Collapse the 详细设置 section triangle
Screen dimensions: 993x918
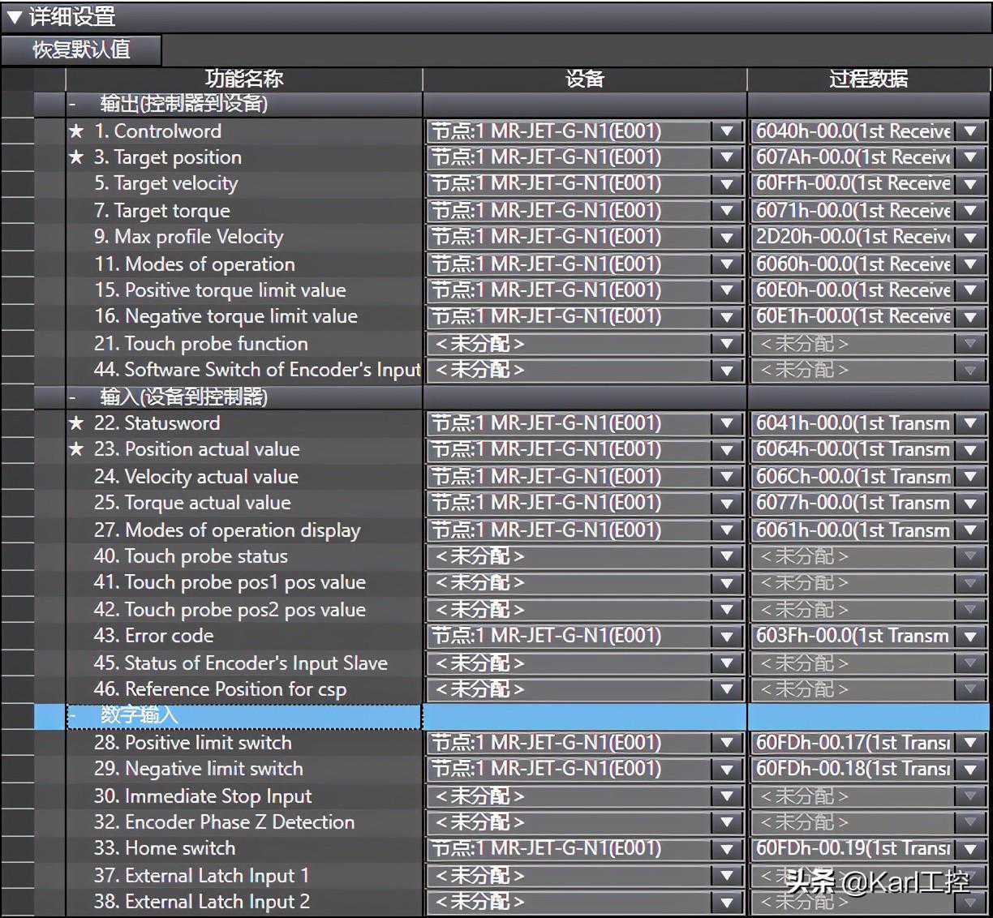click(x=14, y=16)
